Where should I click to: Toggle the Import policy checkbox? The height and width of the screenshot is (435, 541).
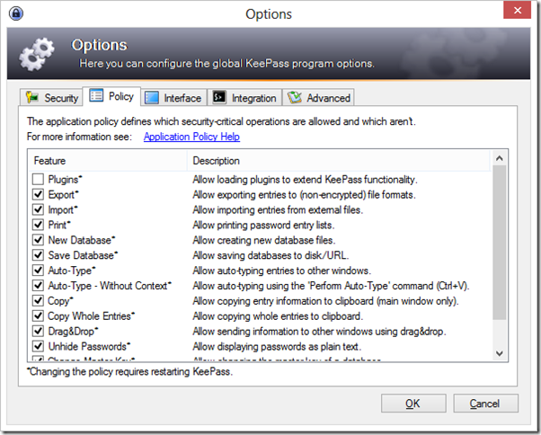(x=38, y=209)
